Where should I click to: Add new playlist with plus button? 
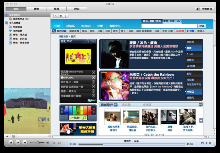(7, 136)
